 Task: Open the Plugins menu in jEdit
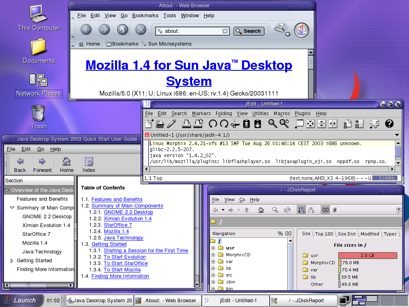pyautogui.click(x=303, y=114)
